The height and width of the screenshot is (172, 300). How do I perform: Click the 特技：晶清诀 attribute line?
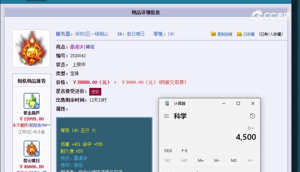click(x=74, y=158)
